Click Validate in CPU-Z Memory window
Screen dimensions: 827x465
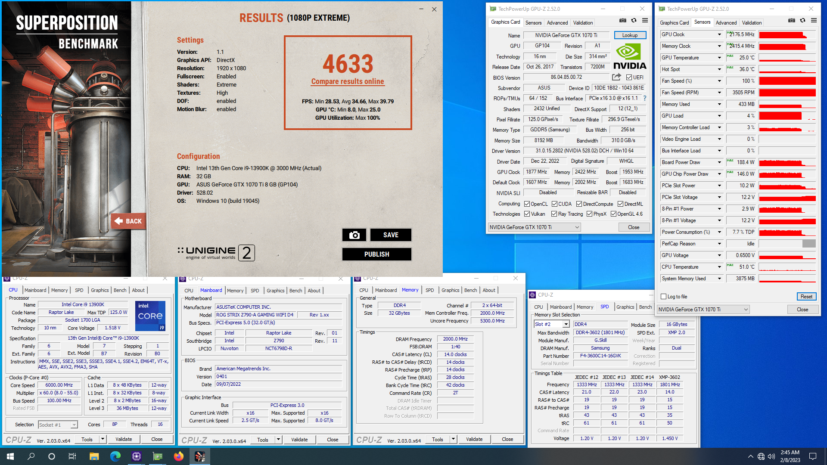click(x=474, y=439)
